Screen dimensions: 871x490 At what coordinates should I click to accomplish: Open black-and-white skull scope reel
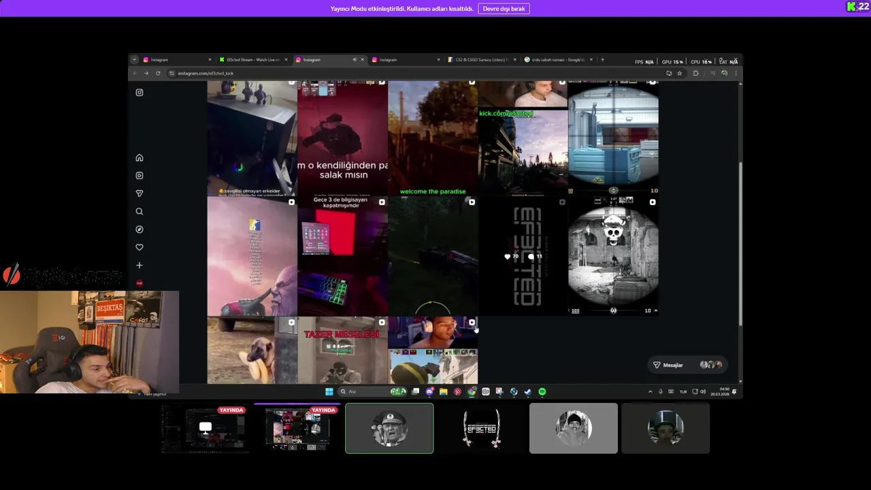click(613, 256)
